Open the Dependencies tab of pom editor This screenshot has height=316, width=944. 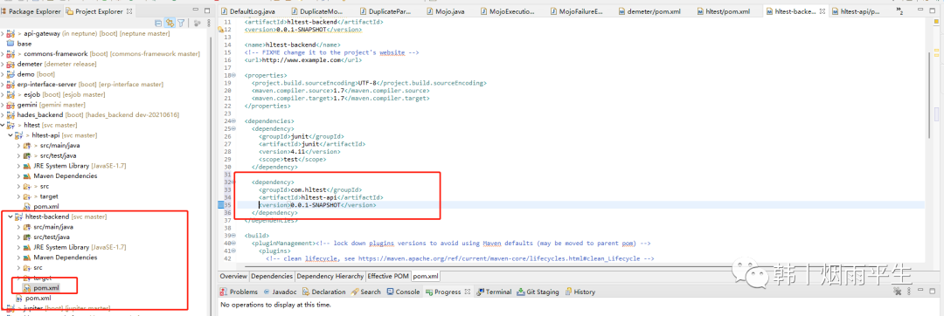point(272,277)
